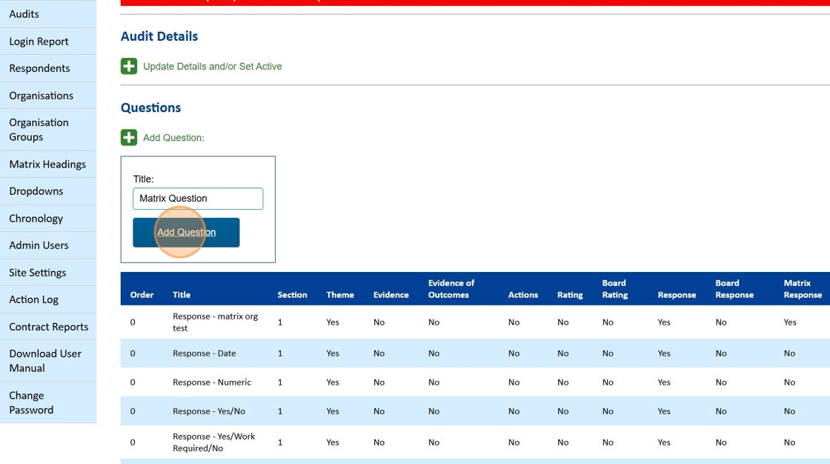Image resolution: width=830 pixels, height=464 pixels.
Task: Focus the Title input field
Action: coord(198,198)
